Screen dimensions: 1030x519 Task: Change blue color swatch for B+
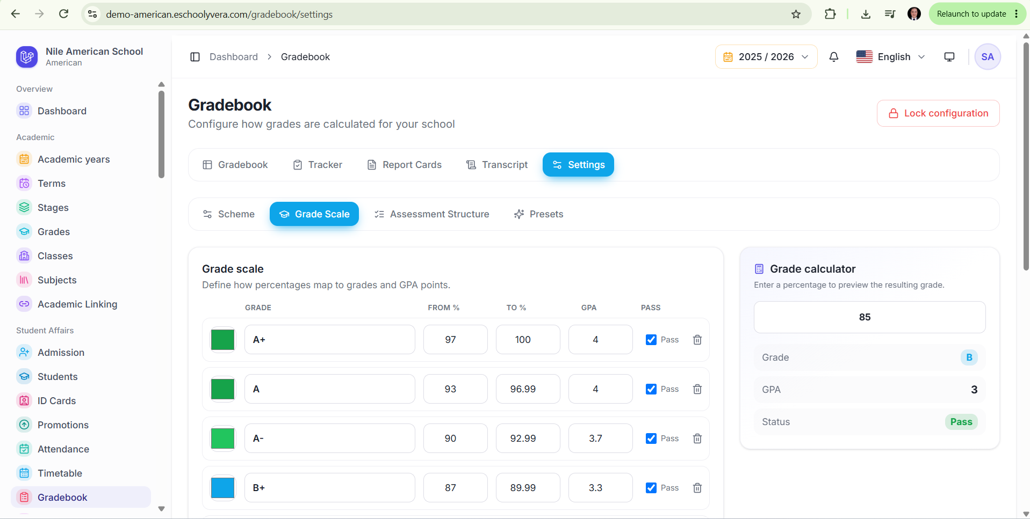(222, 488)
